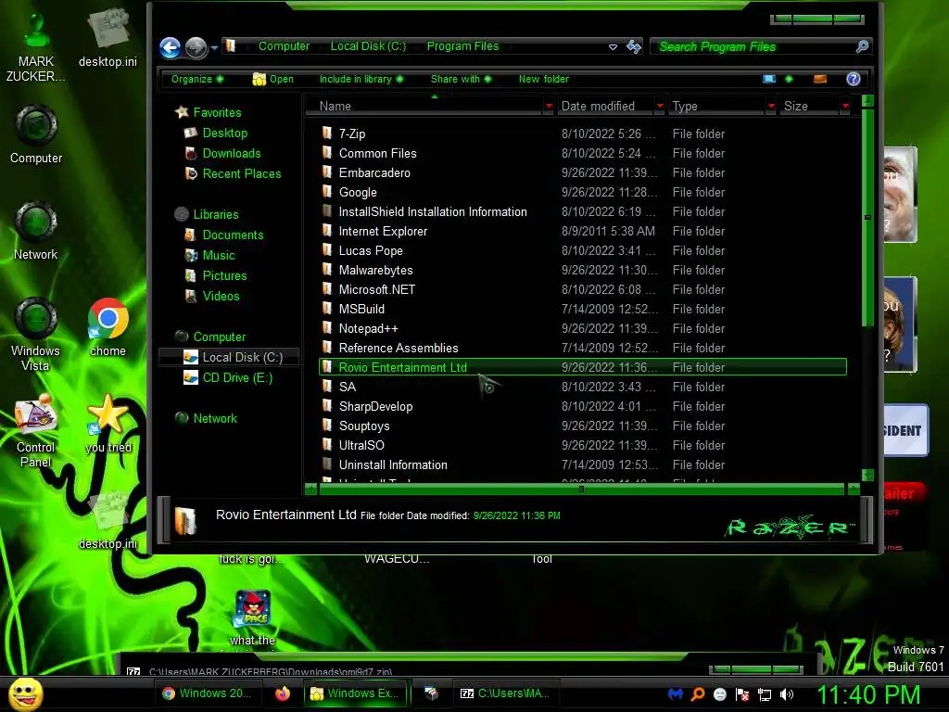Click the vertical scrollbar in file list
Screen dimensions: 949x712
867,218
